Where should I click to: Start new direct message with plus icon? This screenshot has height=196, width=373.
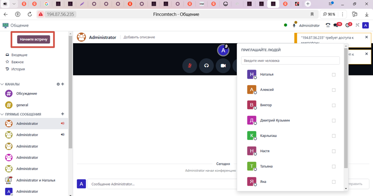pyautogui.click(x=63, y=114)
